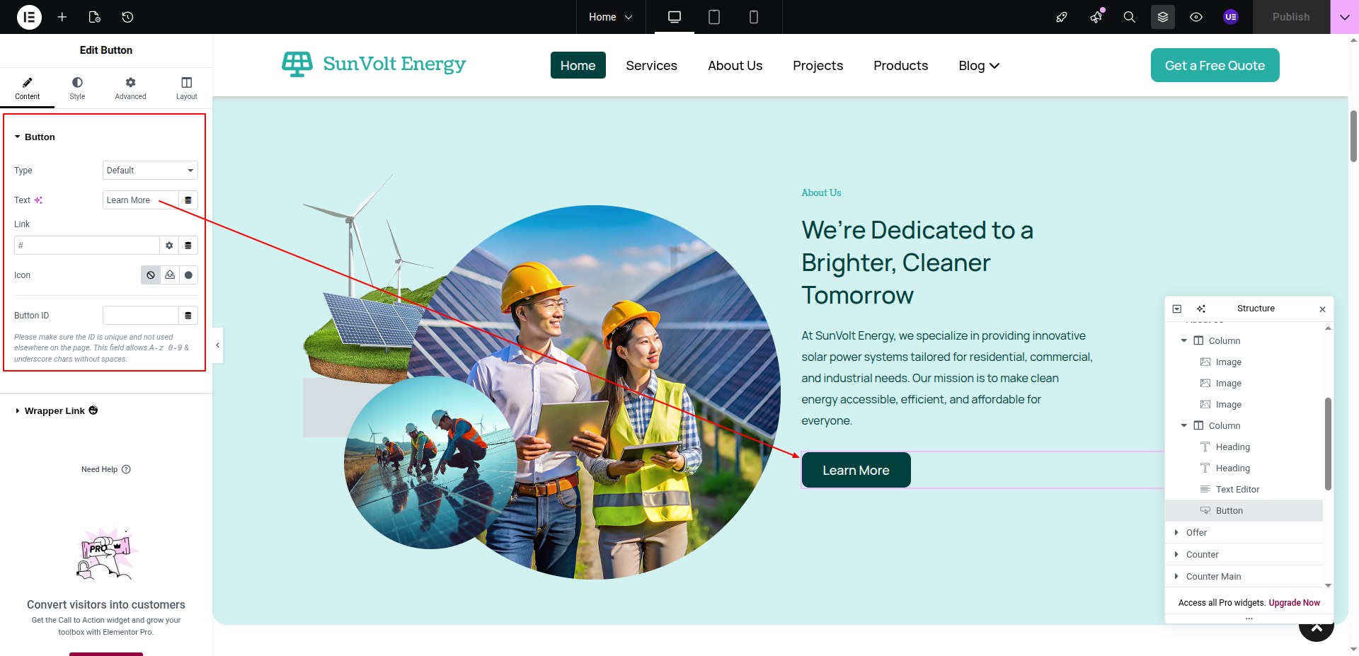Click the What's New megaphone icon
1359x656 pixels.
pos(1096,17)
